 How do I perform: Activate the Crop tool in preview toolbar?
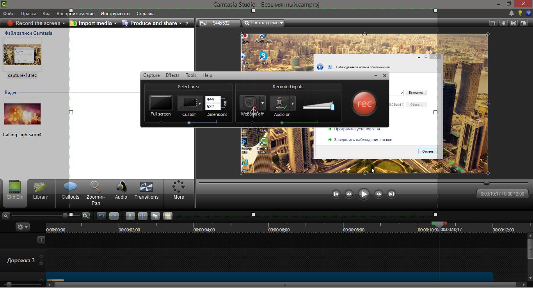493,23
